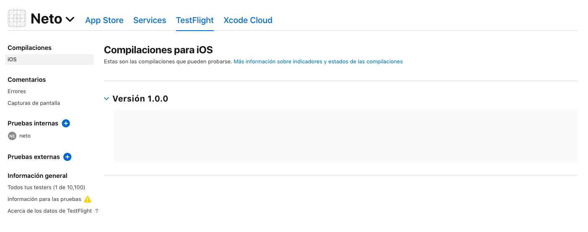Viewport: 588px width, 232px height.
Task: Open Errores under Comentarios
Action: click(x=17, y=91)
